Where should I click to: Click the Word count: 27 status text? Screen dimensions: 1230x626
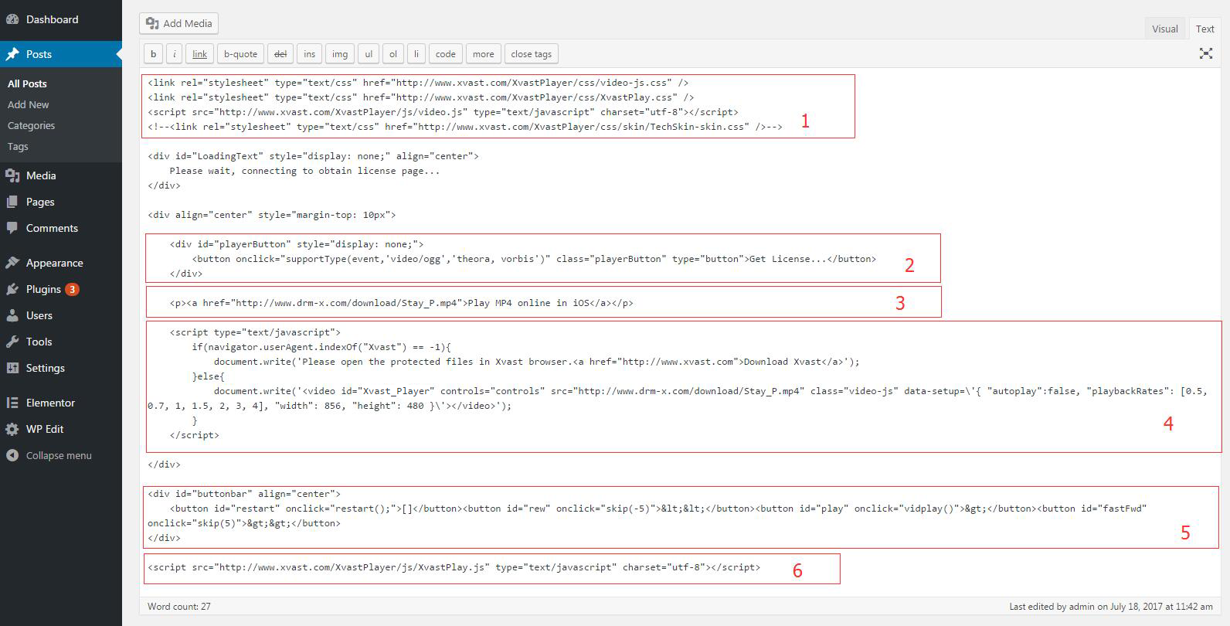click(x=179, y=607)
